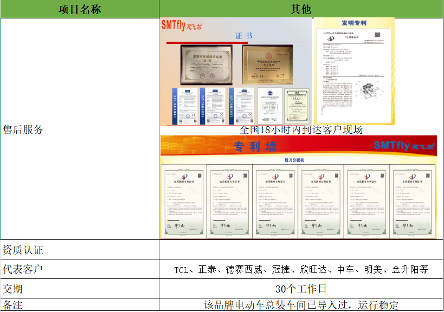Click the 铣刀分板机 label on the patent wall
Image resolution: width=444 pixels, height=312 pixels.
click(x=294, y=161)
